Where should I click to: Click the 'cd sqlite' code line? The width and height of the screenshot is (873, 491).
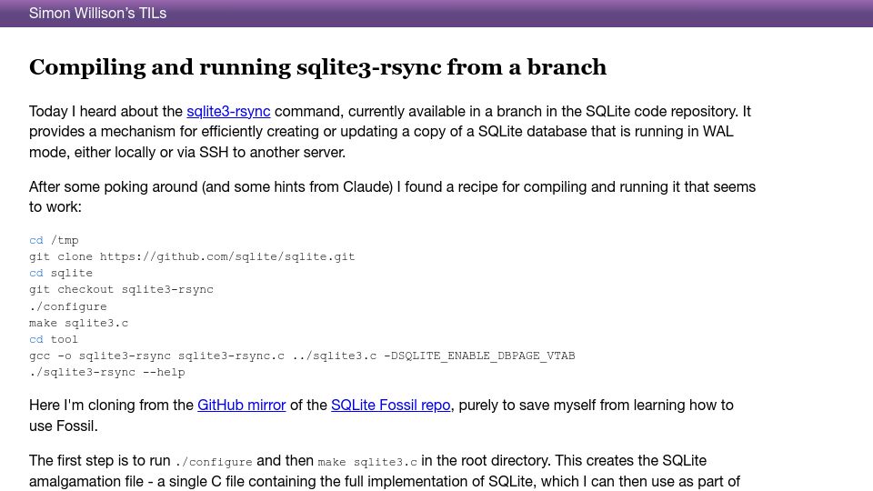[x=61, y=273]
